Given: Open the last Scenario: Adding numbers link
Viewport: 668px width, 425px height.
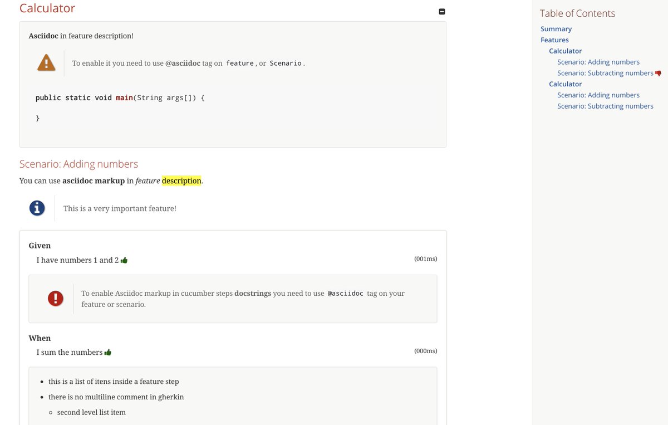Looking at the screenshot, I should [x=598, y=95].
